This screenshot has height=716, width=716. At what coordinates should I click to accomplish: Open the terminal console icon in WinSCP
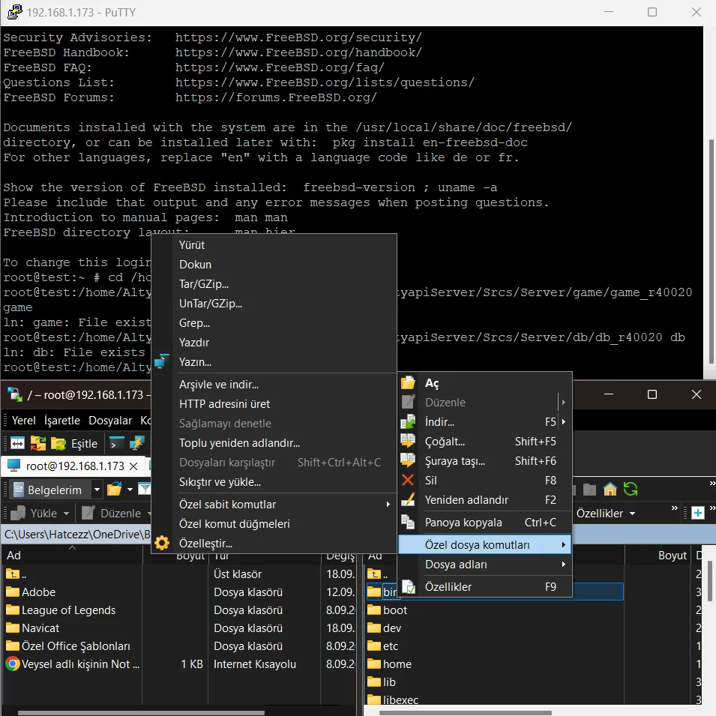(117, 443)
